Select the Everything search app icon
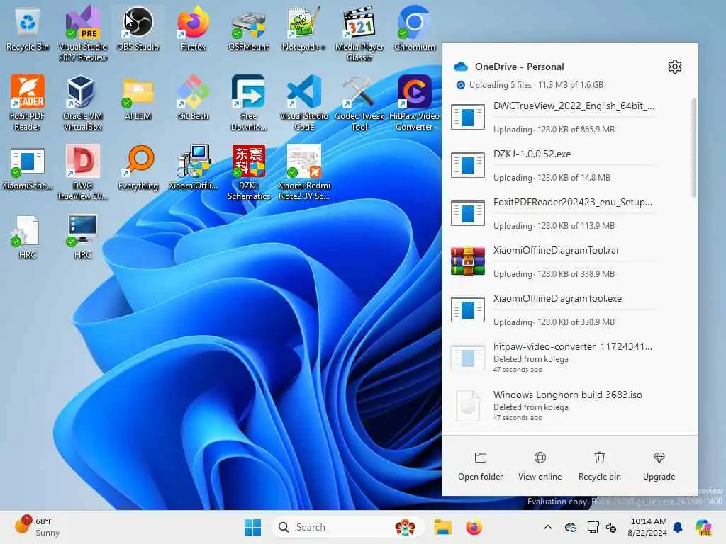The image size is (726, 544). [138, 167]
